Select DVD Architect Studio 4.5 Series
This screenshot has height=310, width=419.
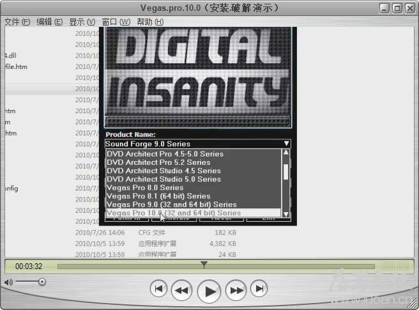[194, 171]
